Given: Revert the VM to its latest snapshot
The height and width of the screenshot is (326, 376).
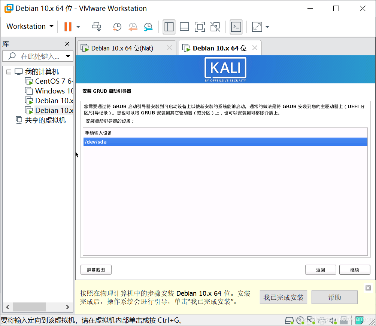Looking at the screenshot, I should click(x=133, y=27).
